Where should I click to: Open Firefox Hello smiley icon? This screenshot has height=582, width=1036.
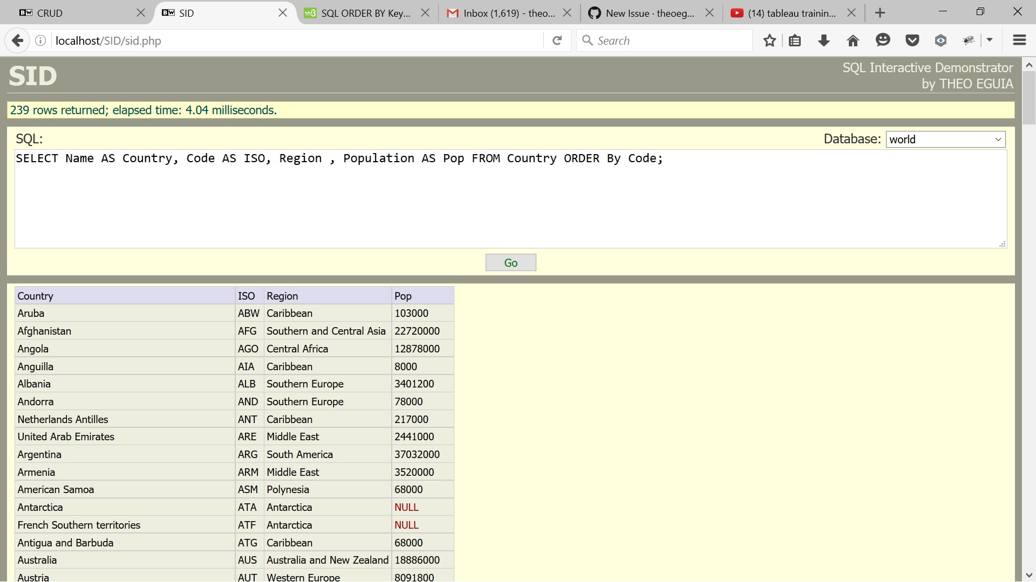pos(883,40)
